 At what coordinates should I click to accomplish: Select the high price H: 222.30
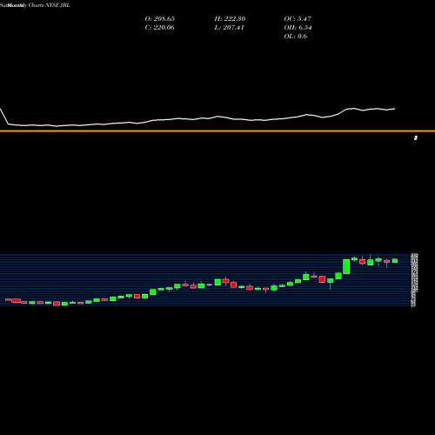tap(230, 19)
